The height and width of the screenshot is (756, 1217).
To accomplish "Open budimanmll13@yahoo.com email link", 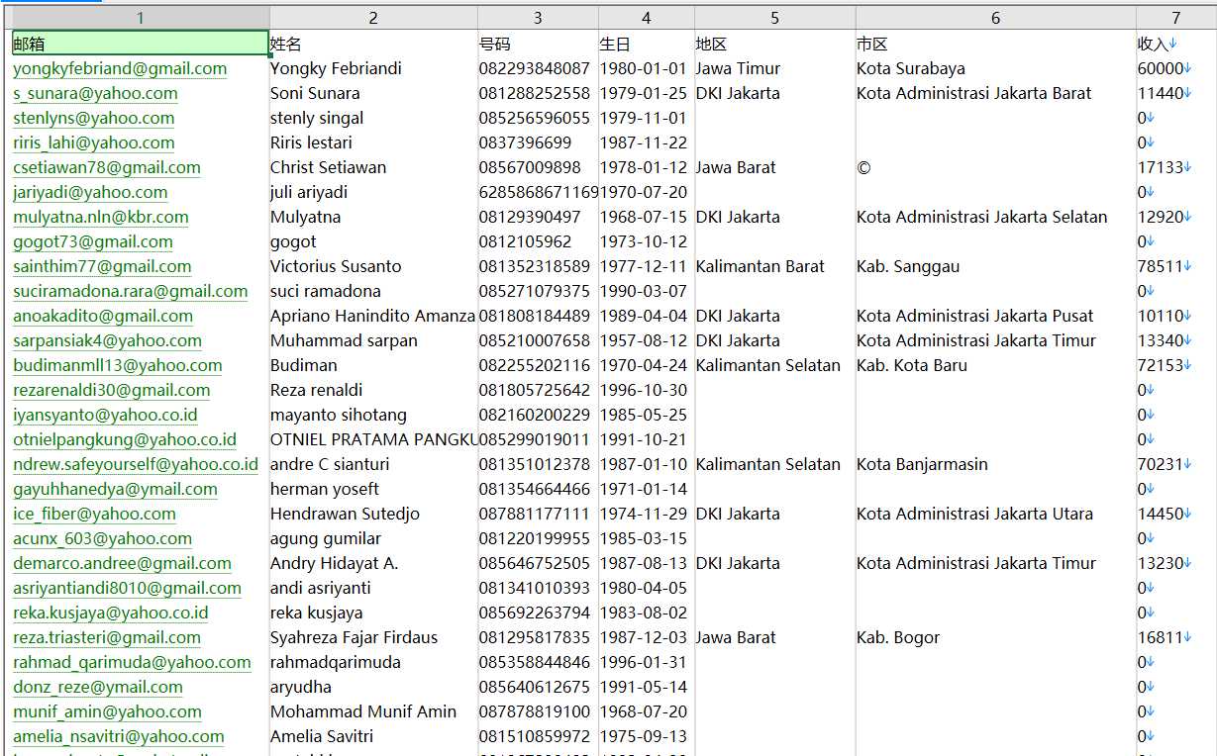I will tap(117, 365).
